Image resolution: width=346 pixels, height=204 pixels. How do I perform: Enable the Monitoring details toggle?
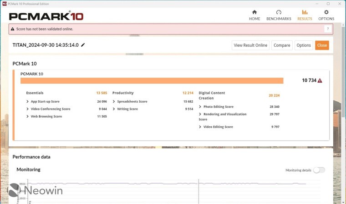[319, 170]
